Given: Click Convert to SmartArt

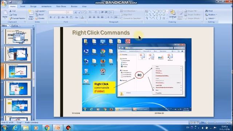Looking at the screenshot, I should [x=131, y=19].
